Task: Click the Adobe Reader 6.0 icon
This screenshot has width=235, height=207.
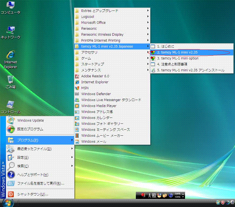Action: click(x=77, y=76)
